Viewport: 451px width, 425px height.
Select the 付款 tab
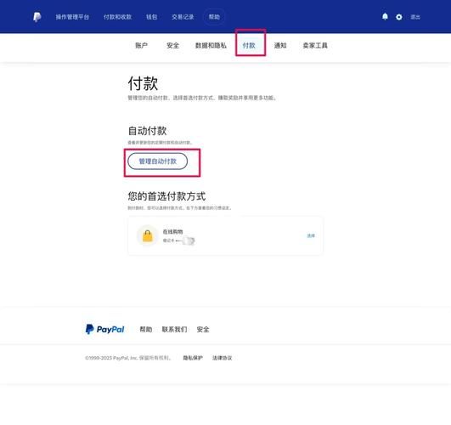pos(249,46)
